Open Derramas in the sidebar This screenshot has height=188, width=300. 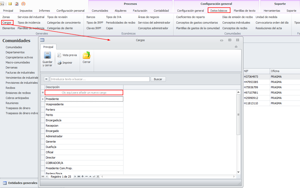[11, 67]
